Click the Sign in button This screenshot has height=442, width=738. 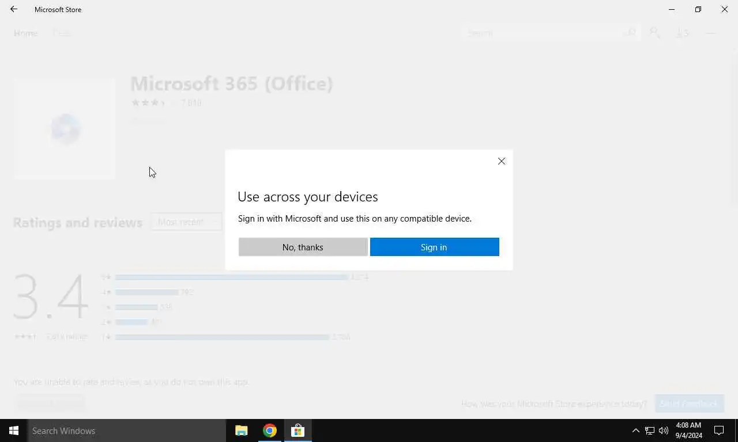(x=434, y=247)
